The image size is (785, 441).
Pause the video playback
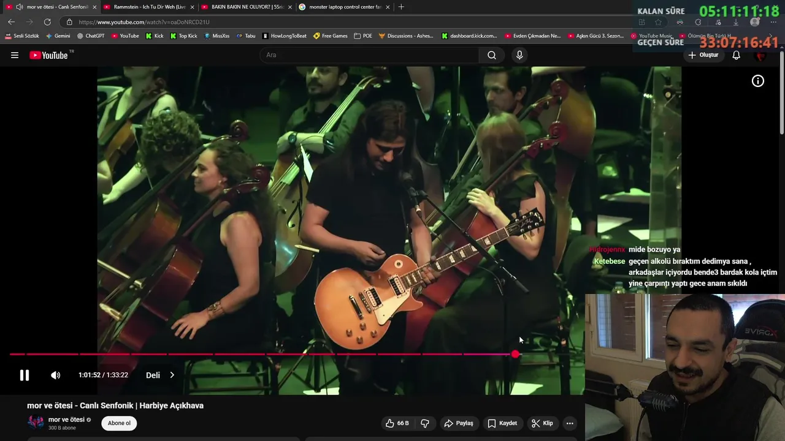[25, 375]
